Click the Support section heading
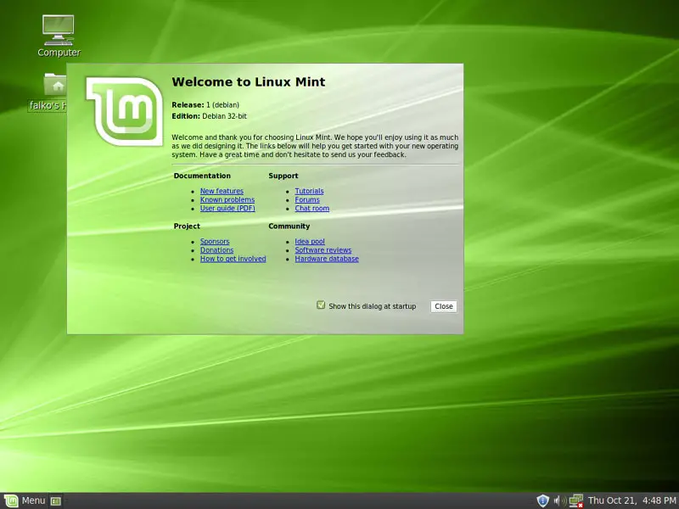Viewport: 679px width, 509px height. [283, 176]
